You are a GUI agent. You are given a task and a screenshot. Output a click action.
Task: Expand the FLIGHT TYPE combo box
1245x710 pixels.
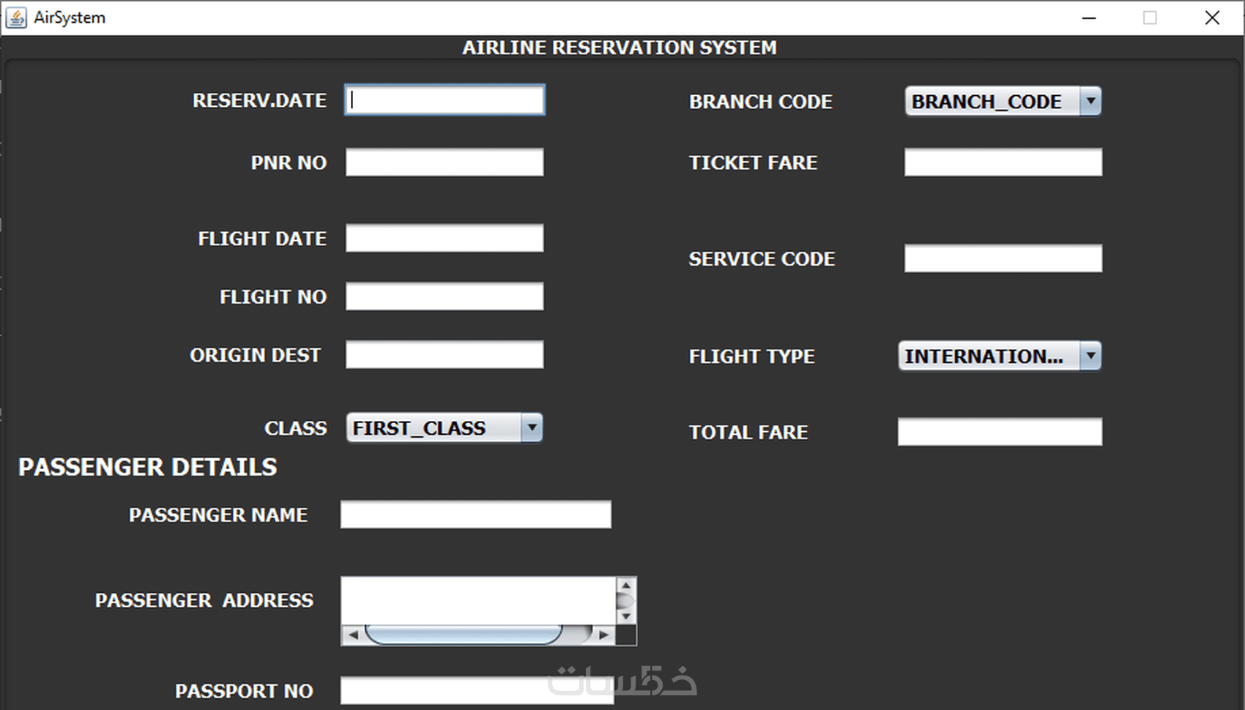(x=1090, y=356)
